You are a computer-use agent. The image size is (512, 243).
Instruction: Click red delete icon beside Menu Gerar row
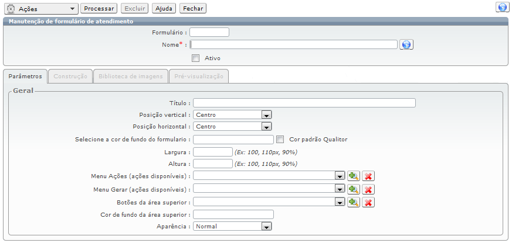368,189
